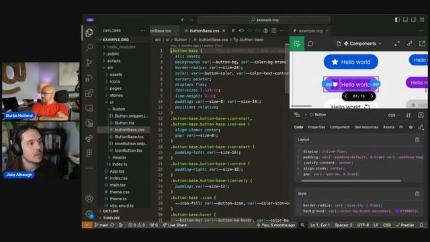Open code settings sliders icon beside CSS
This screenshot has height=242, width=430.
click(408, 115)
